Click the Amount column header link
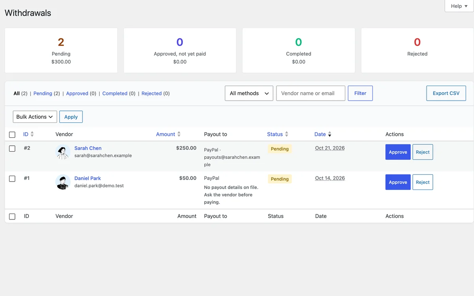Viewport: 474px width, 296px height. [166, 134]
